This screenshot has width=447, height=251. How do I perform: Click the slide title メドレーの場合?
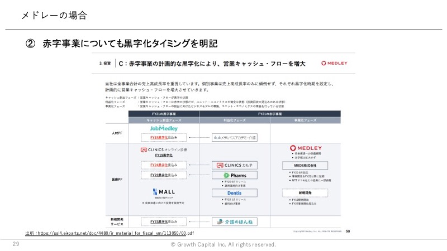coord(54,15)
